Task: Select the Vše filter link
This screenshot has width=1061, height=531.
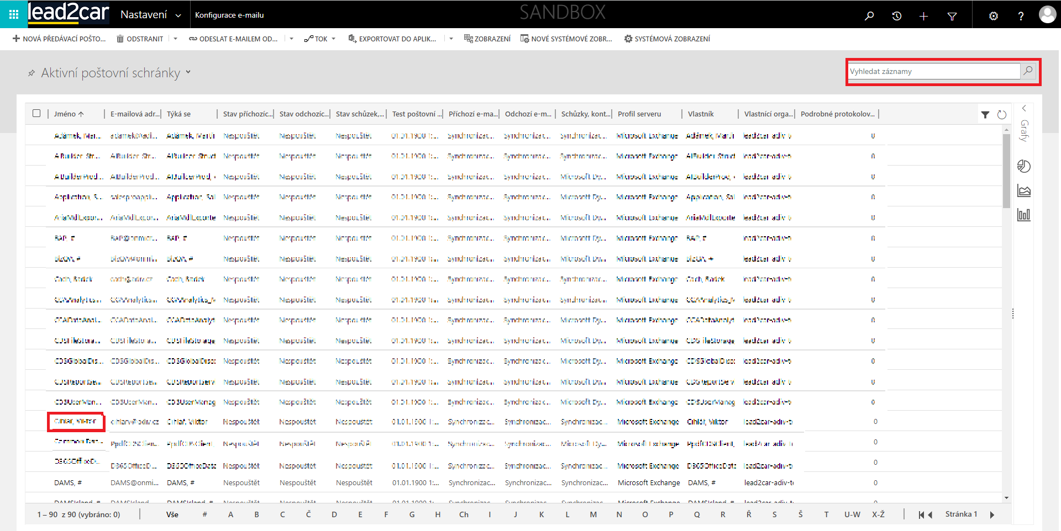Action: click(172, 514)
